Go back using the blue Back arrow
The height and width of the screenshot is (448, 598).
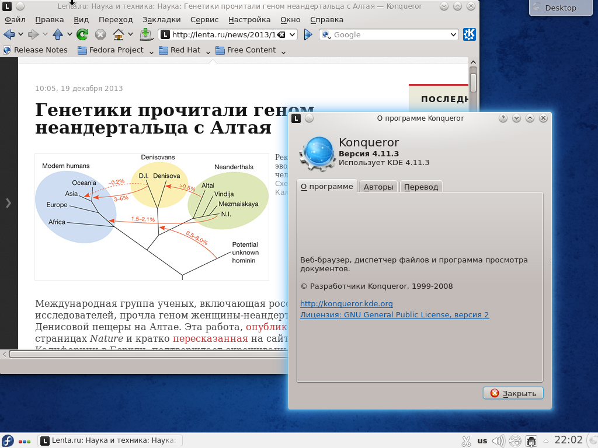point(9,34)
